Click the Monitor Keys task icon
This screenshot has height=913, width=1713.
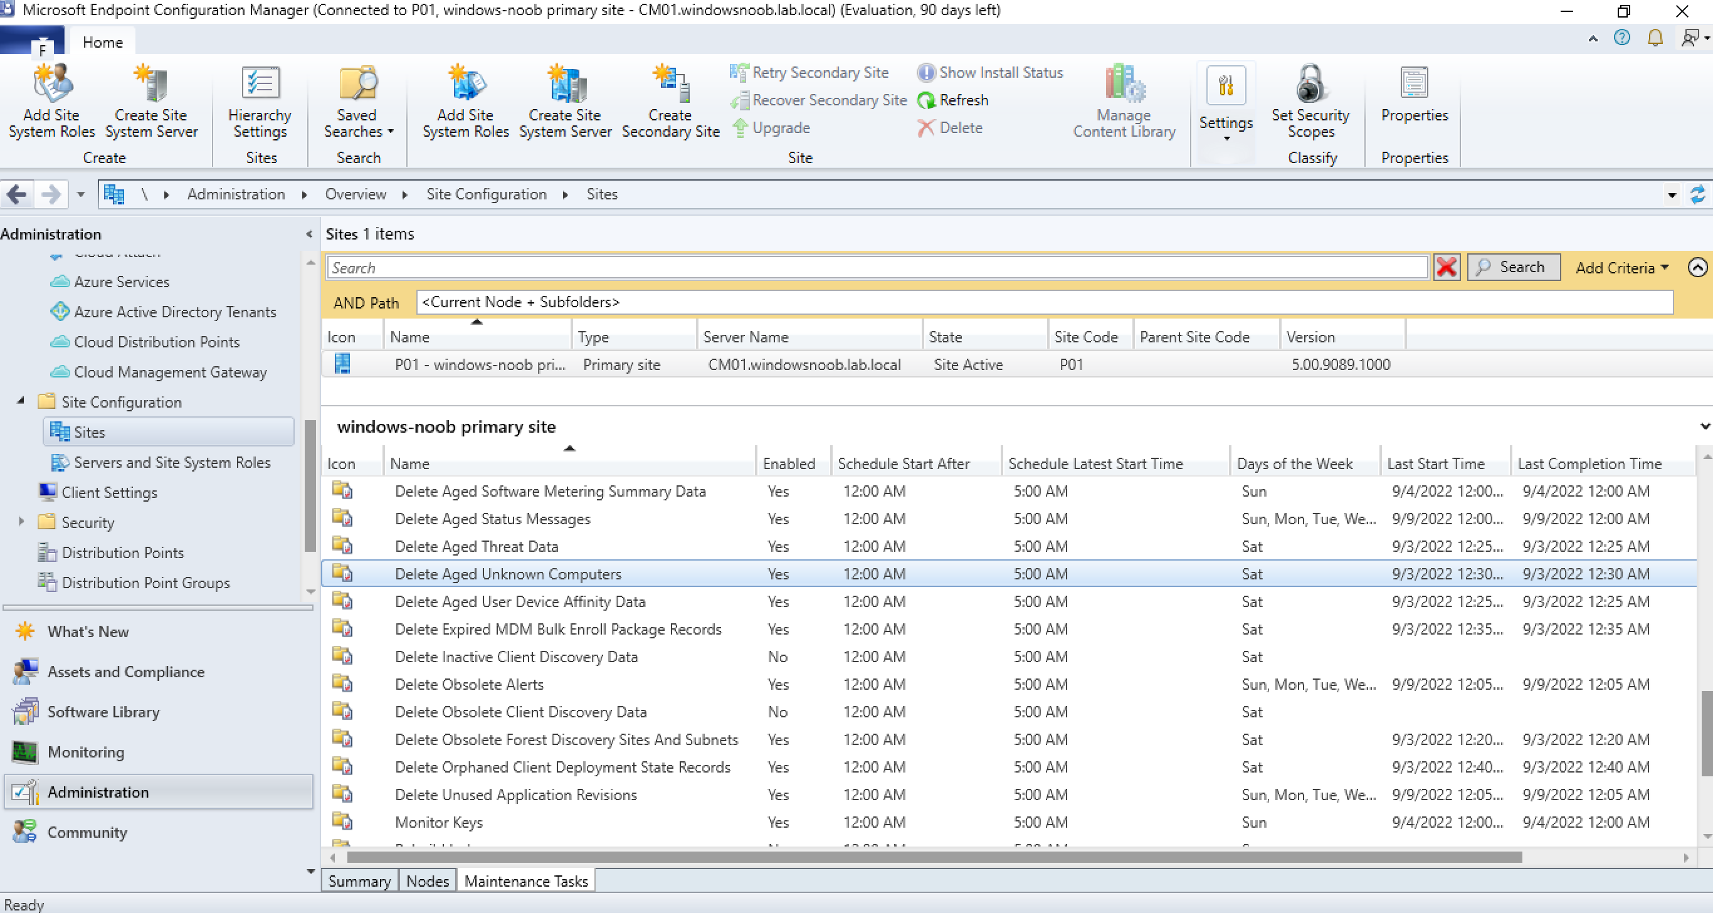[x=342, y=821]
